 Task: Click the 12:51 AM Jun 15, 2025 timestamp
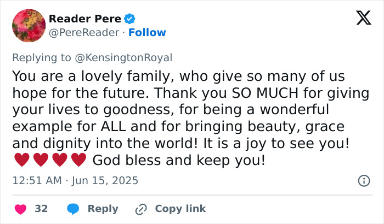(75, 180)
